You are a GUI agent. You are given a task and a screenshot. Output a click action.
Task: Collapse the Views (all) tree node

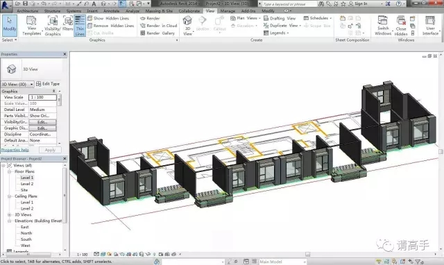click(3, 165)
